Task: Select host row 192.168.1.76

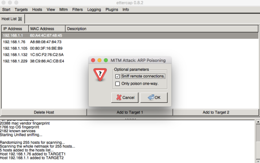Action: point(130,42)
